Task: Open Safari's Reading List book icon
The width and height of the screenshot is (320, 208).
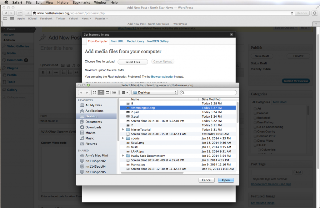Action: coord(5,18)
